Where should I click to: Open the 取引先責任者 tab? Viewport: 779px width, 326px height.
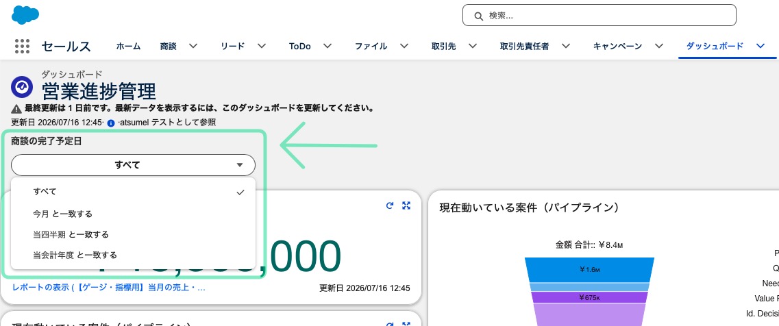click(525, 46)
